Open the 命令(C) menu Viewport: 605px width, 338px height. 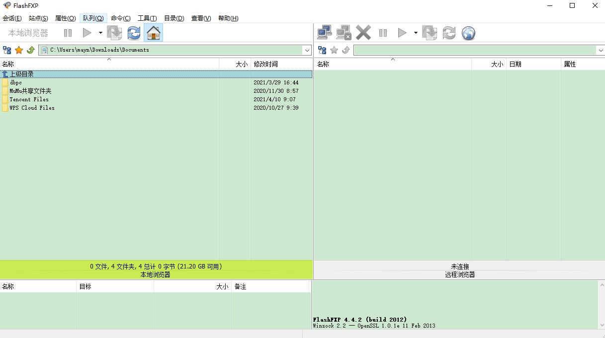[x=121, y=18]
